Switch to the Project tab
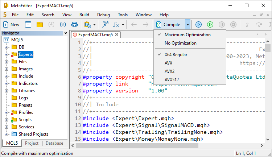 (32, 143)
